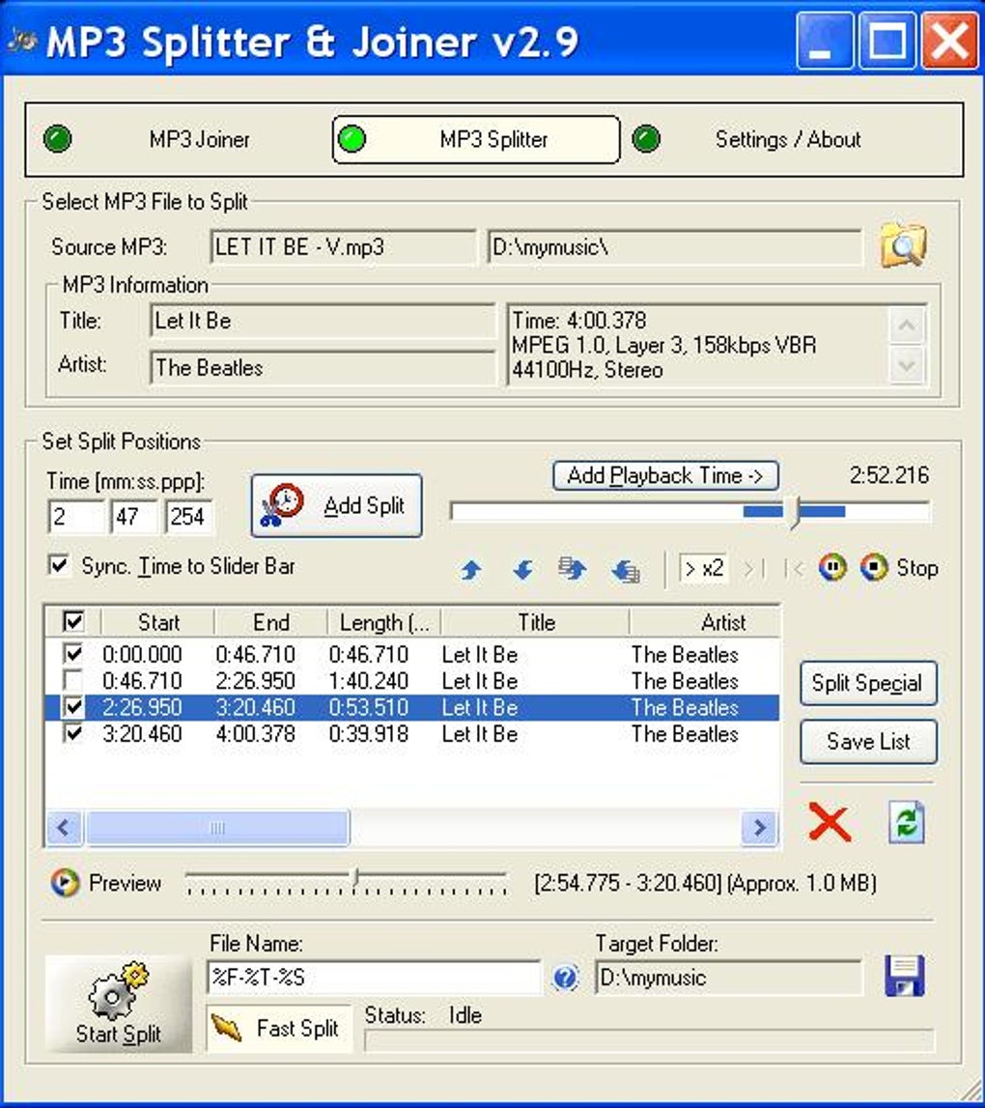Click the Artist column header

point(705,622)
